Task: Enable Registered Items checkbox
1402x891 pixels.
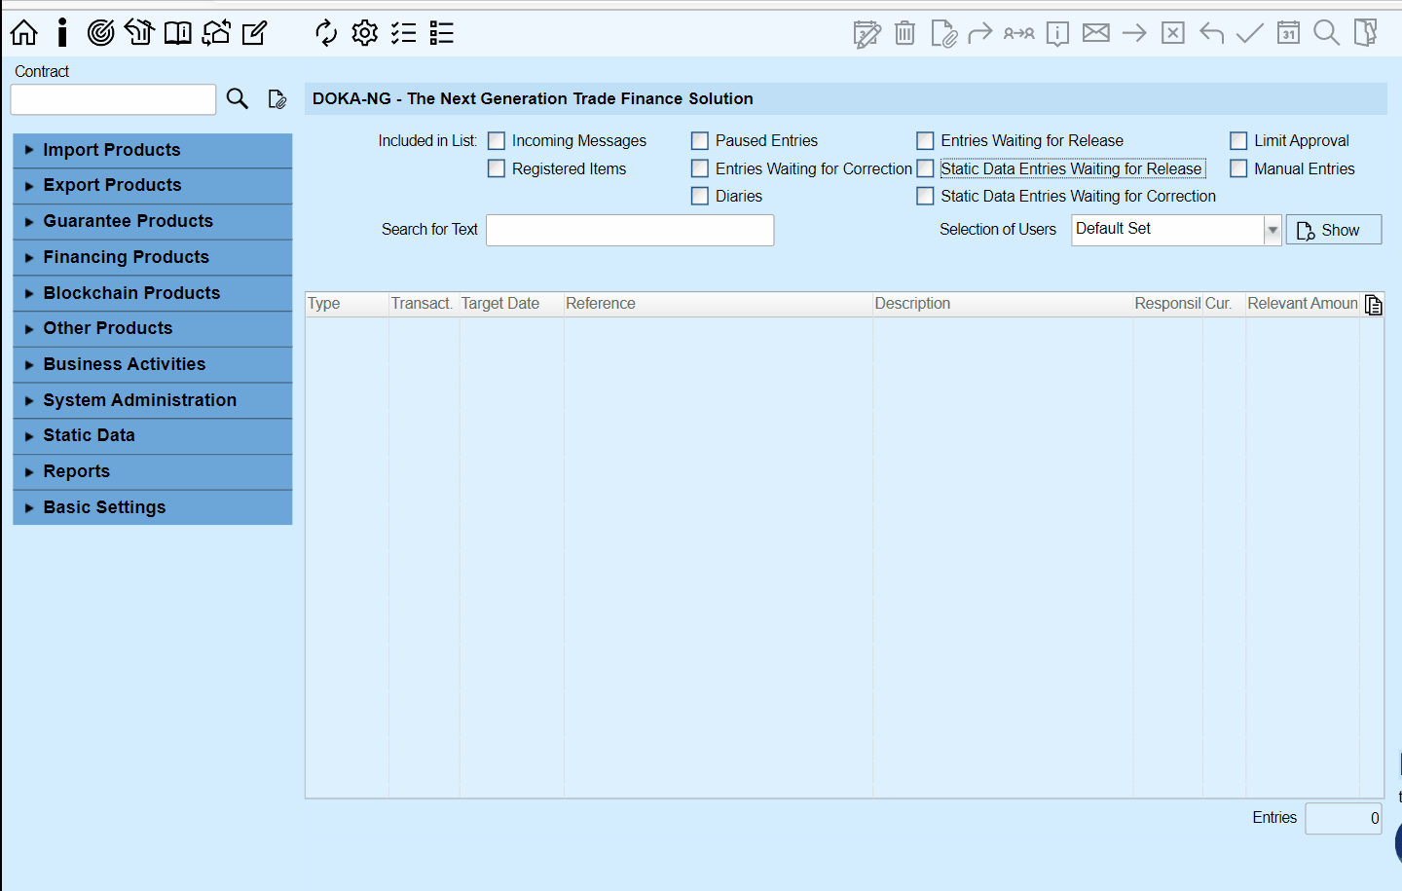Action: [x=497, y=168]
